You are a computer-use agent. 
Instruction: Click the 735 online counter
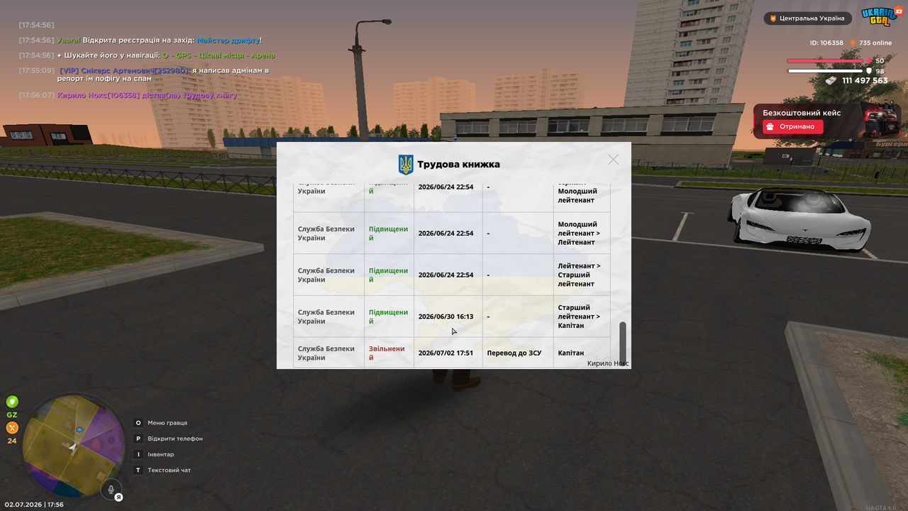coord(875,43)
